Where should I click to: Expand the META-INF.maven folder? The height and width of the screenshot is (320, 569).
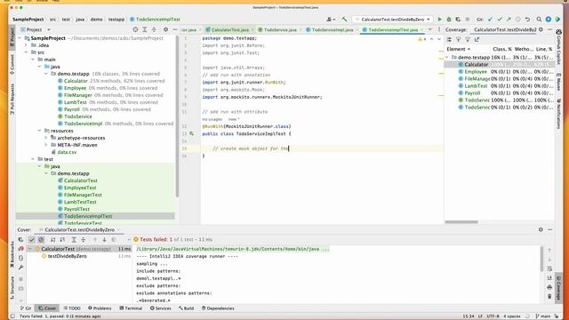46,145
